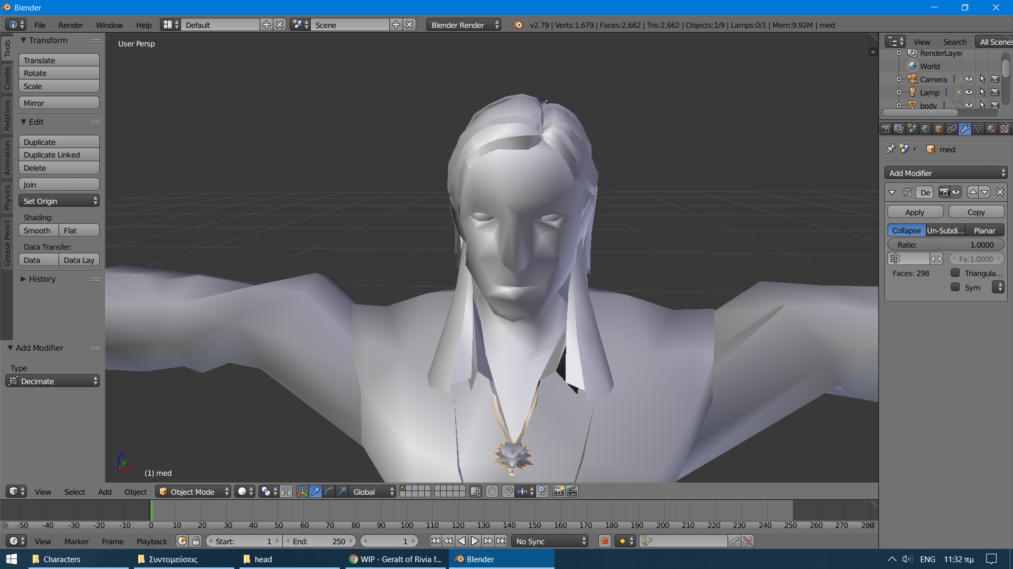Toggle the Decimate modifier's viewport eye
This screenshot has height=569, width=1013.
tap(956, 192)
